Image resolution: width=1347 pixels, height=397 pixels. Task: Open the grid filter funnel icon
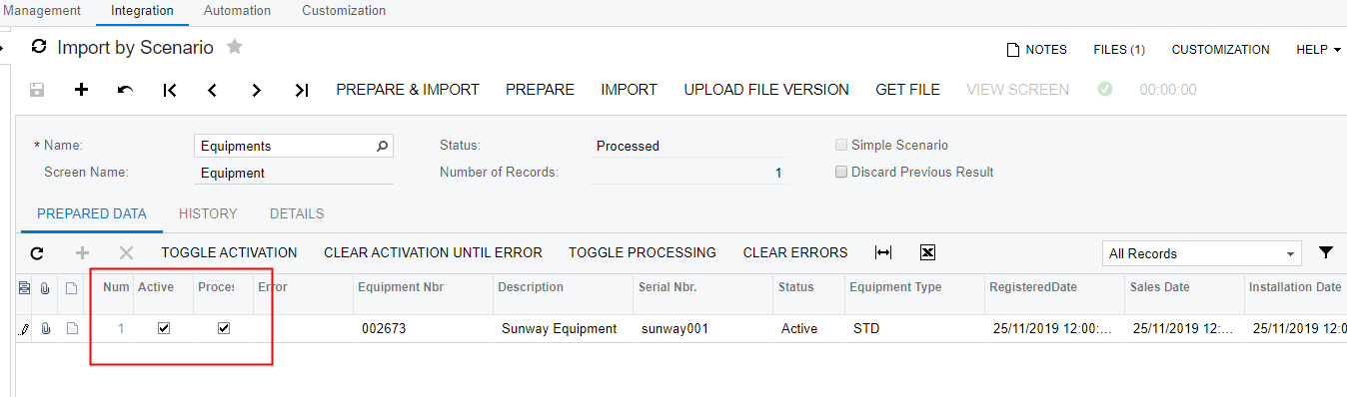1326,253
